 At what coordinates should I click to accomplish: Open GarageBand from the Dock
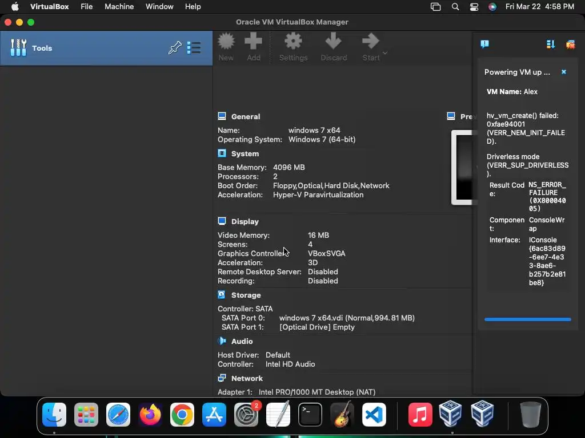pyautogui.click(x=342, y=414)
